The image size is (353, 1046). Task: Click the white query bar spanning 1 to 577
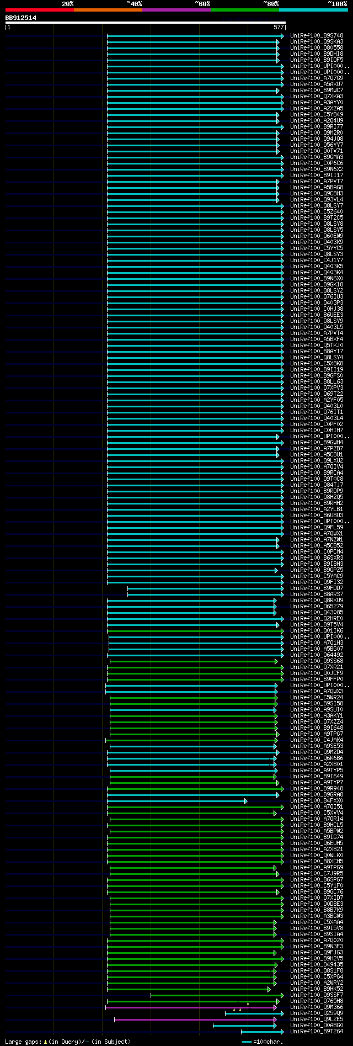click(x=145, y=23)
